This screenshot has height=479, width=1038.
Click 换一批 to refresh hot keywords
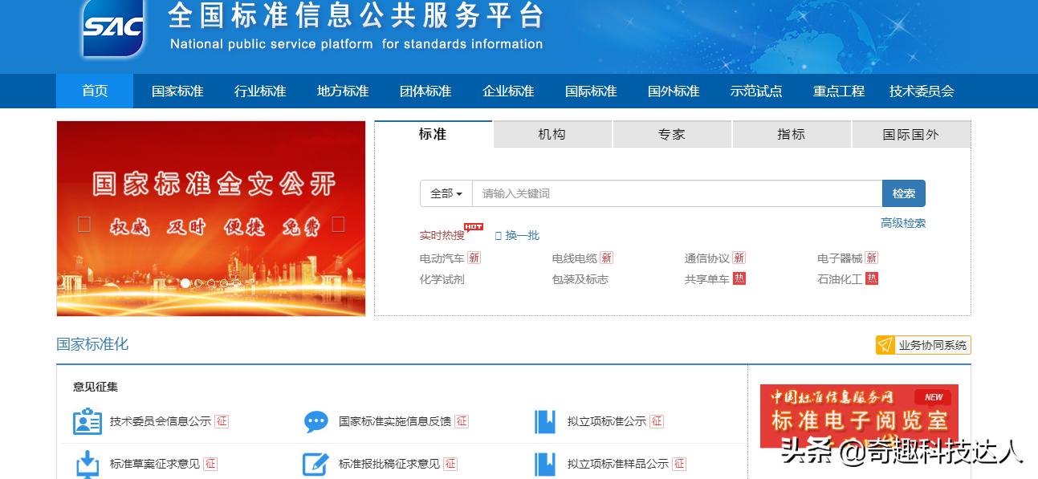pyautogui.click(x=522, y=234)
